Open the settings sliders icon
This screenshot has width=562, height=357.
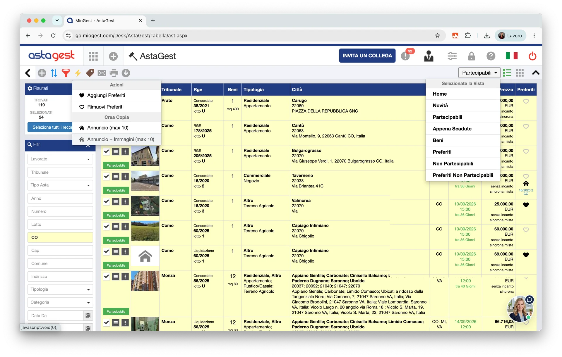click(452, 56)
